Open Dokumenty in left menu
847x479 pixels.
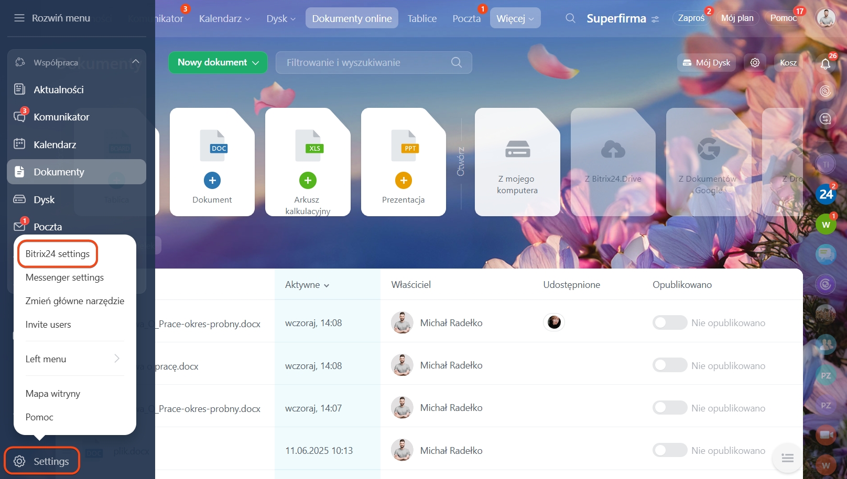pos(77,172)
